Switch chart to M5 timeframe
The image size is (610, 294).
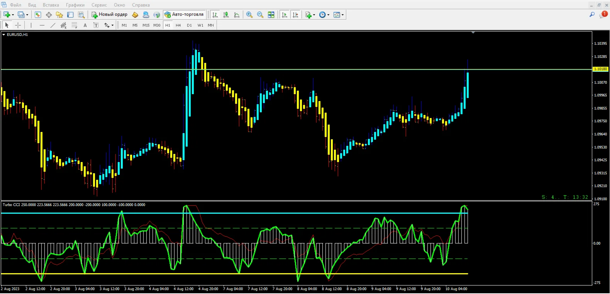coord(135,25)
